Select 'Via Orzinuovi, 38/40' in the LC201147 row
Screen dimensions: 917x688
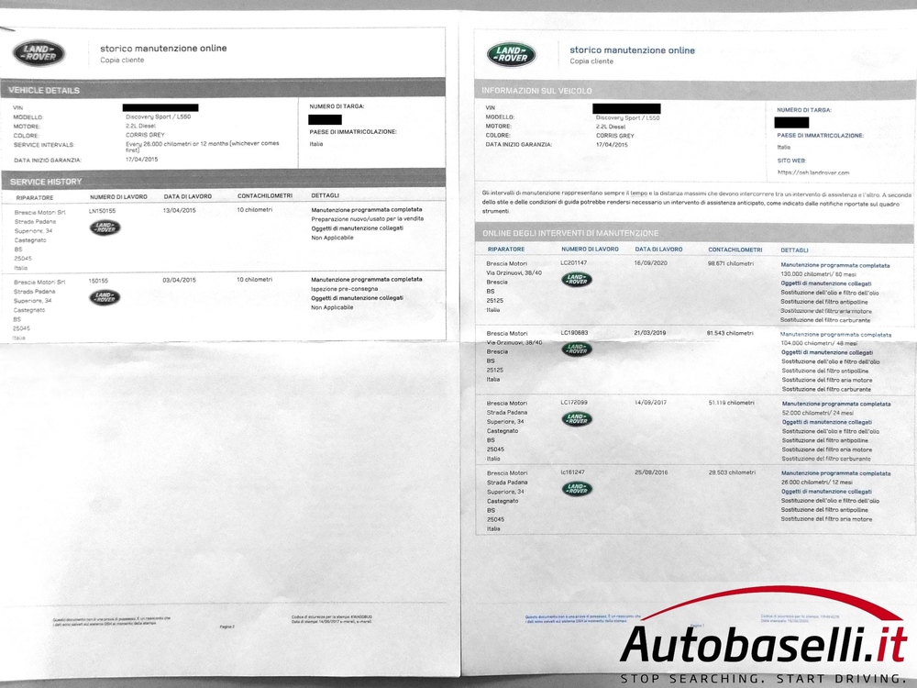(514, 272)
